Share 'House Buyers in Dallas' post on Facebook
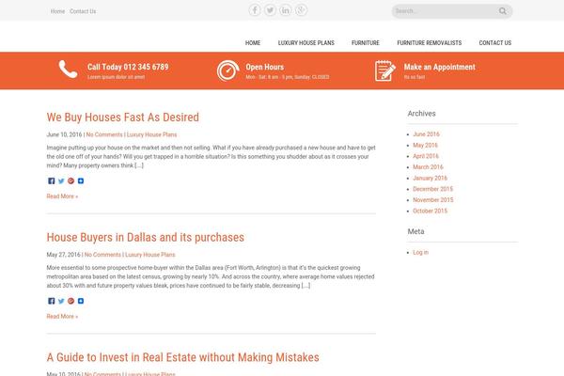Screen dimensions: 564x376 tap(52, 301)
